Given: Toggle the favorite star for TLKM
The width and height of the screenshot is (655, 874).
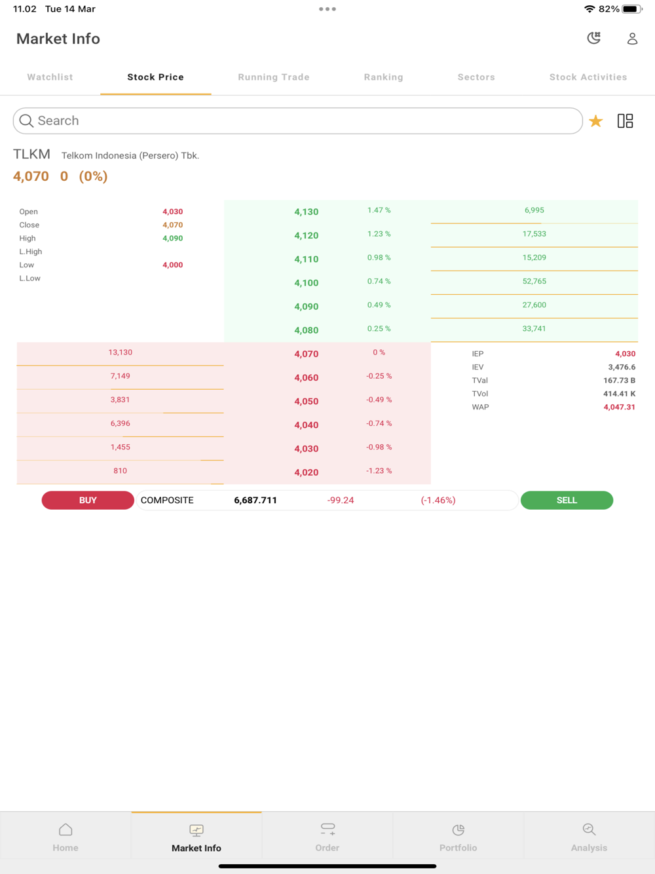Looking at the screenshot, I should coord(595,121).
